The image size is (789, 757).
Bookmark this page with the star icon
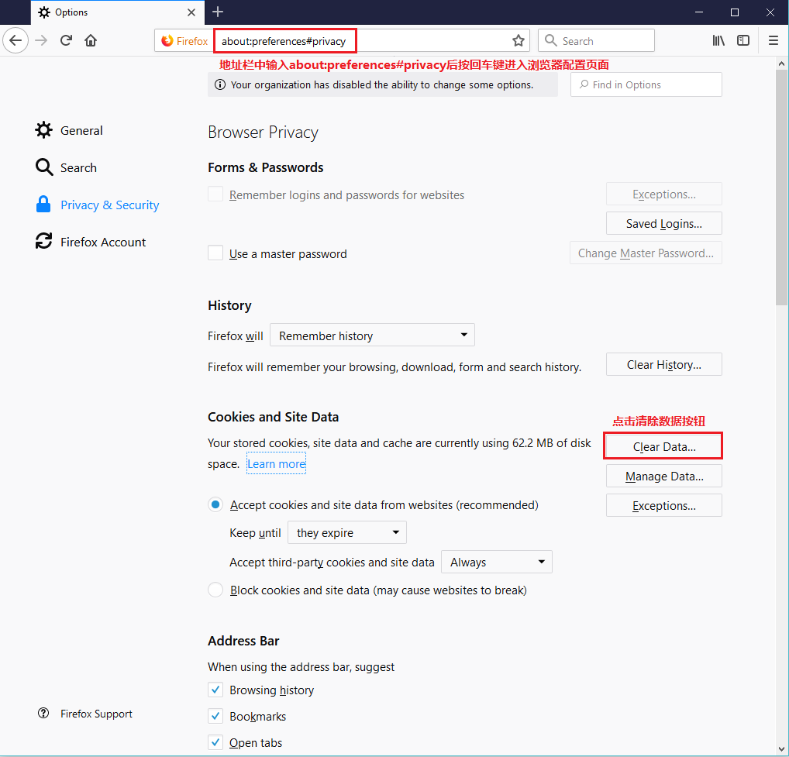point(519,41)
